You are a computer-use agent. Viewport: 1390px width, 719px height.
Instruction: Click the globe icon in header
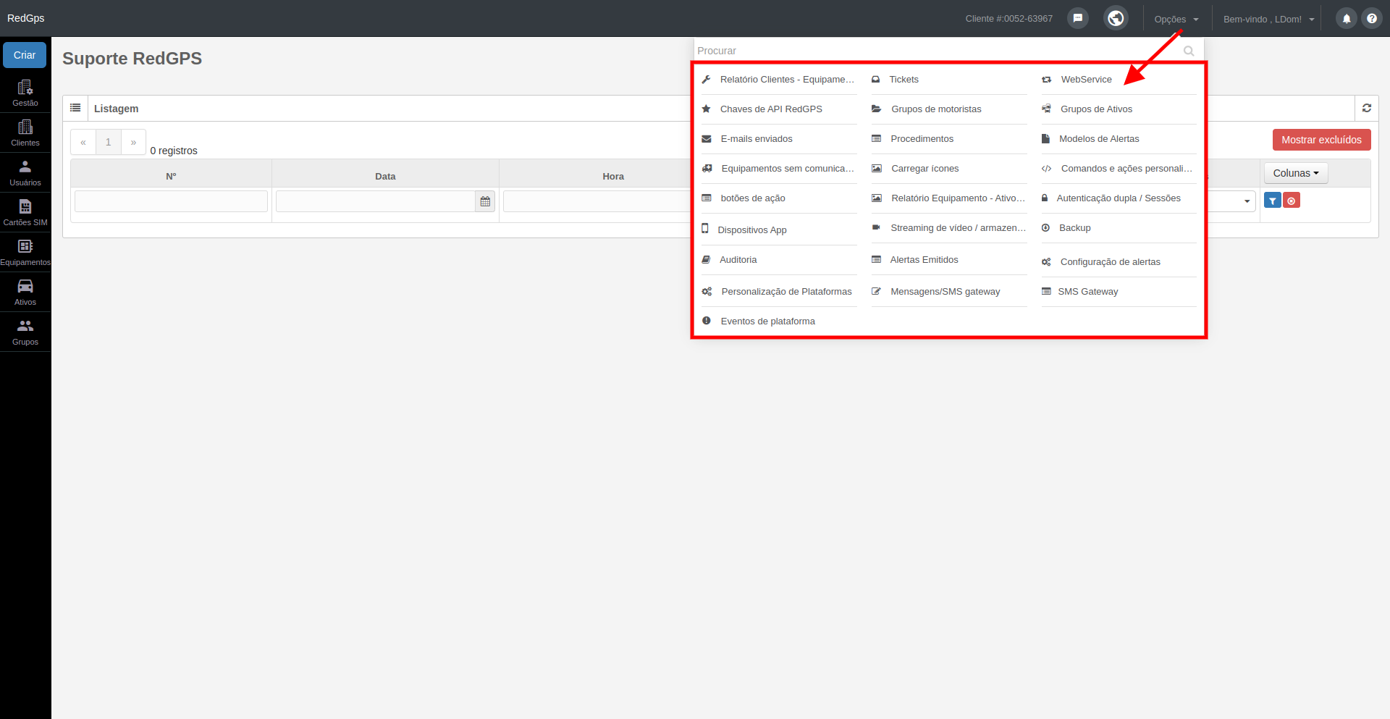tap(1116, 18)
